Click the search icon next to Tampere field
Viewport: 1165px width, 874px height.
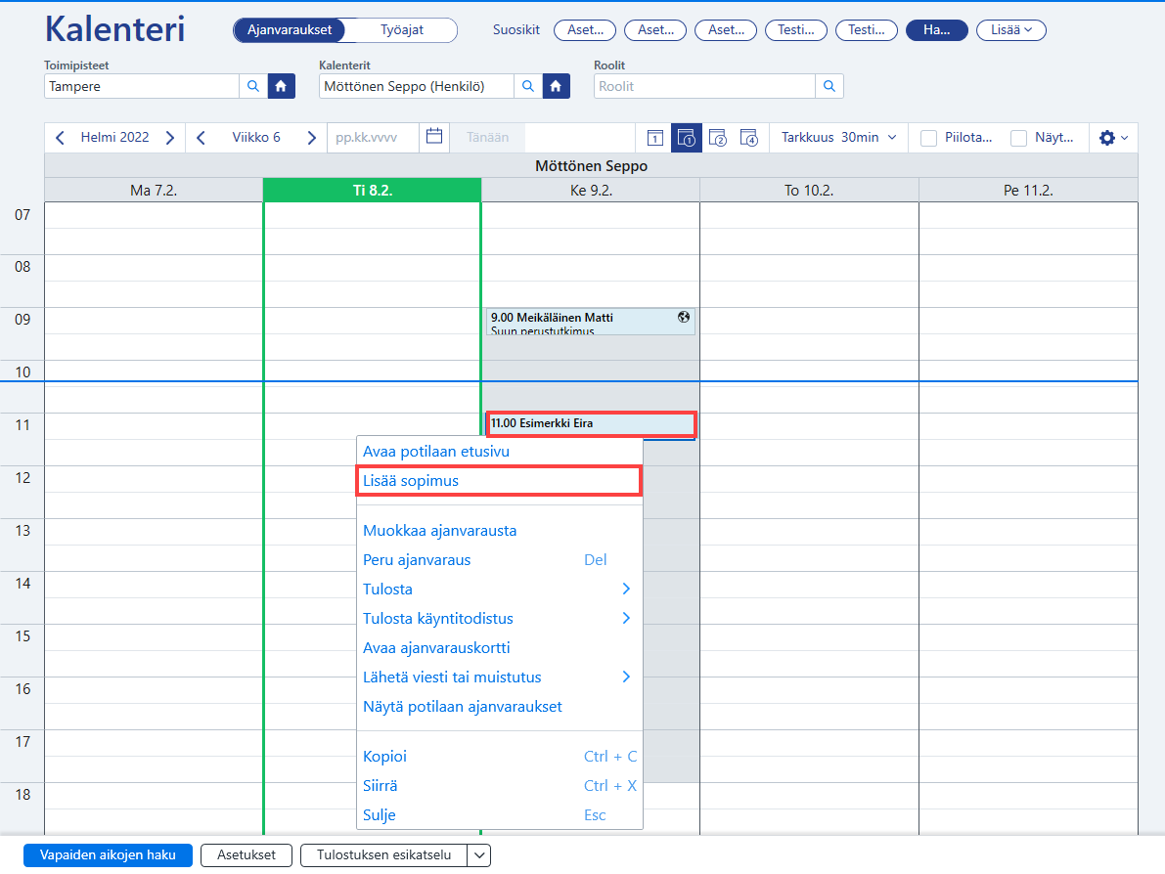coord(253,86)
